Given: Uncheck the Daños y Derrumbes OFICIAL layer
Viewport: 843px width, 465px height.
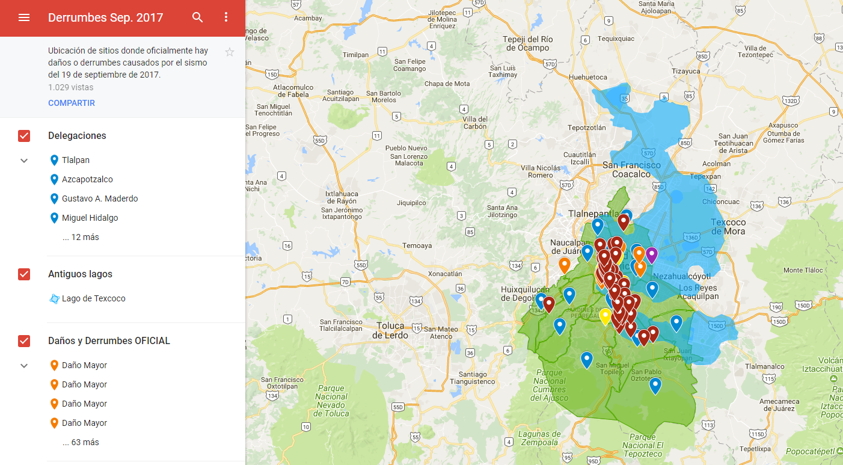Looking at the screenshot, I should [x=23, y=340].
